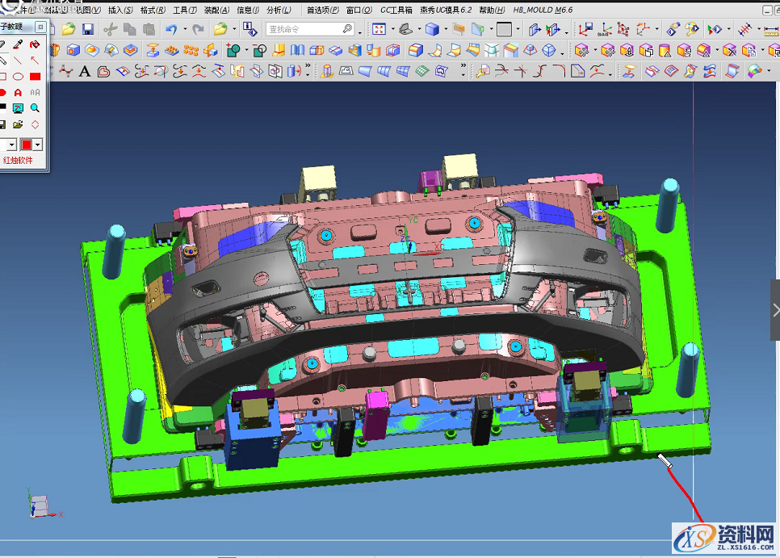Open the red color dropdown arrow
780x558 pixels.
(38, 145)
